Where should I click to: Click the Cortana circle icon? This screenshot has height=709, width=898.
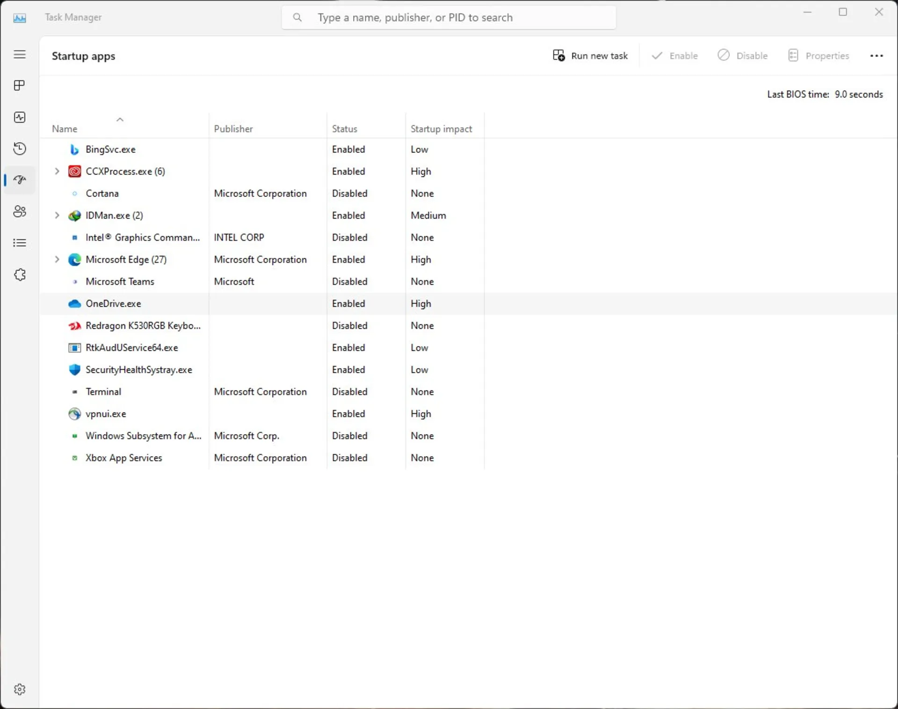[74, 194]
